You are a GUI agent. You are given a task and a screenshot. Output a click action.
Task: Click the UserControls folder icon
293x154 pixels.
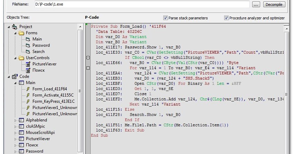pyautogui.click(x=21, y=58)
